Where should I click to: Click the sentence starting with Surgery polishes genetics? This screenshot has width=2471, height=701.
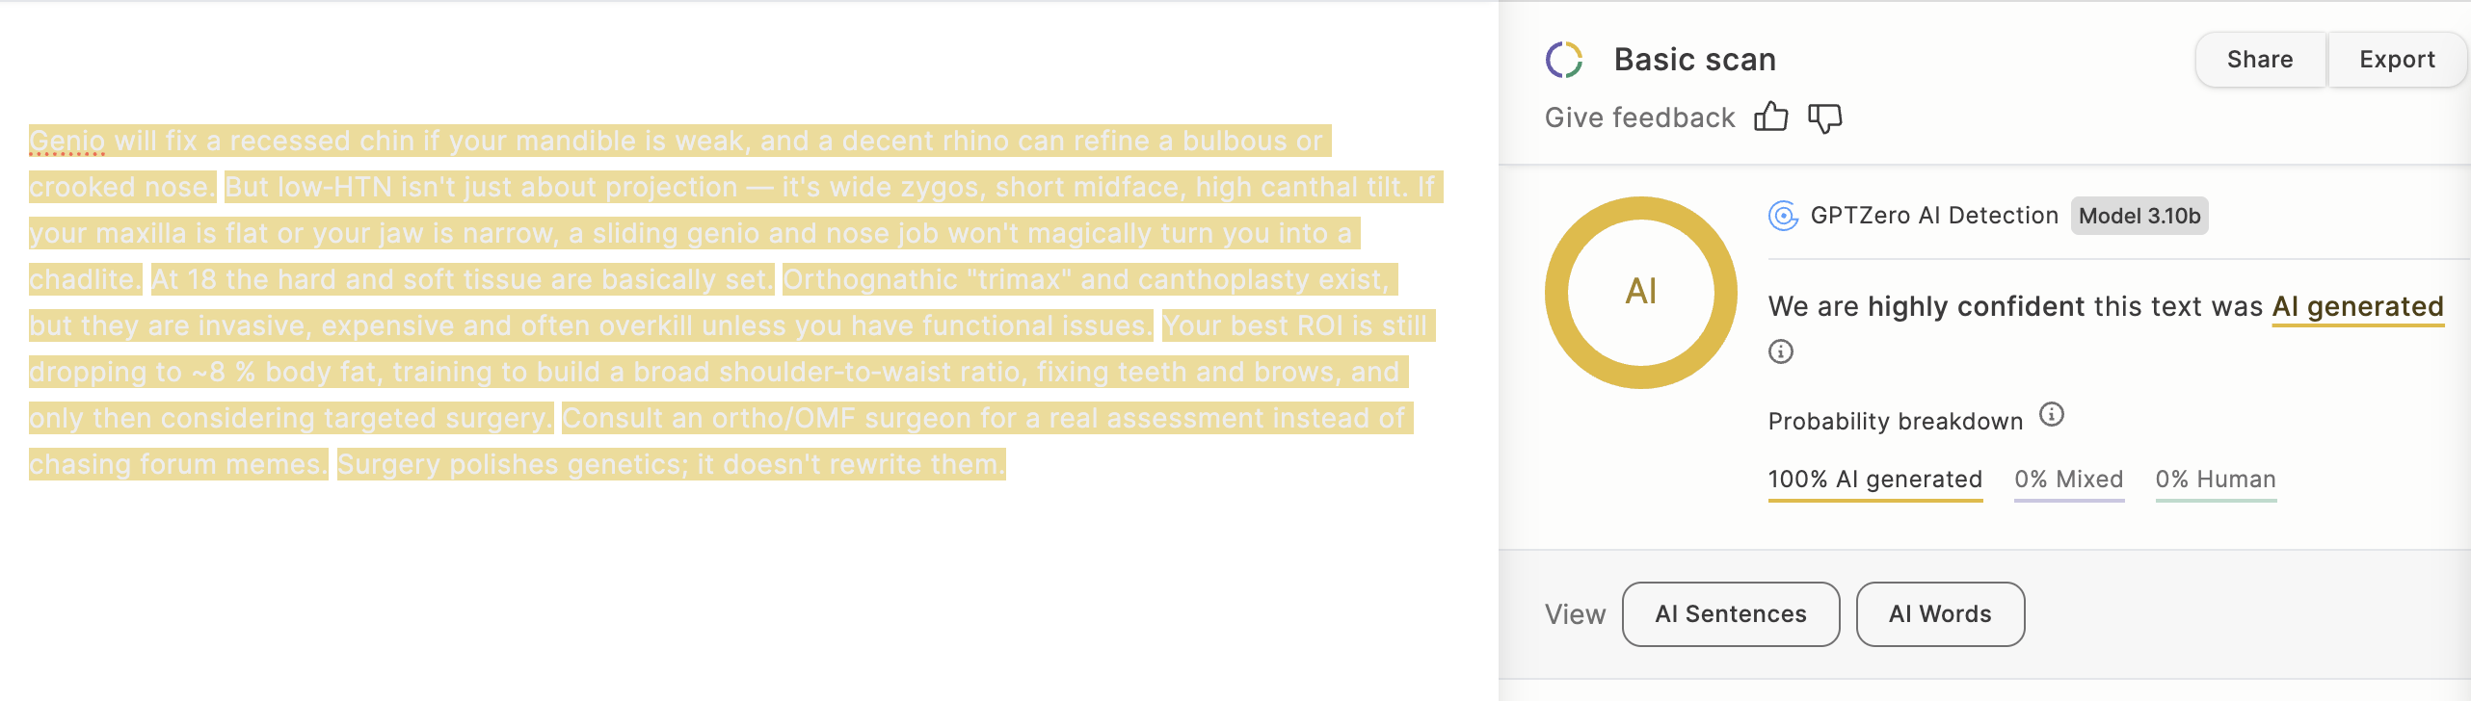point(670,465)
